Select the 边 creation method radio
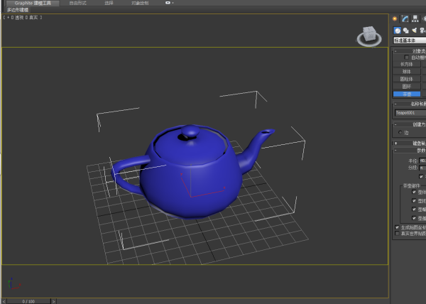The width and height of the screenshot is (426, 304). pyautogui.click(x=400, y=132)
